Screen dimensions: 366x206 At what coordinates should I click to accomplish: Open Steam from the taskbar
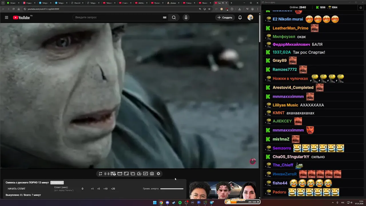174,203
